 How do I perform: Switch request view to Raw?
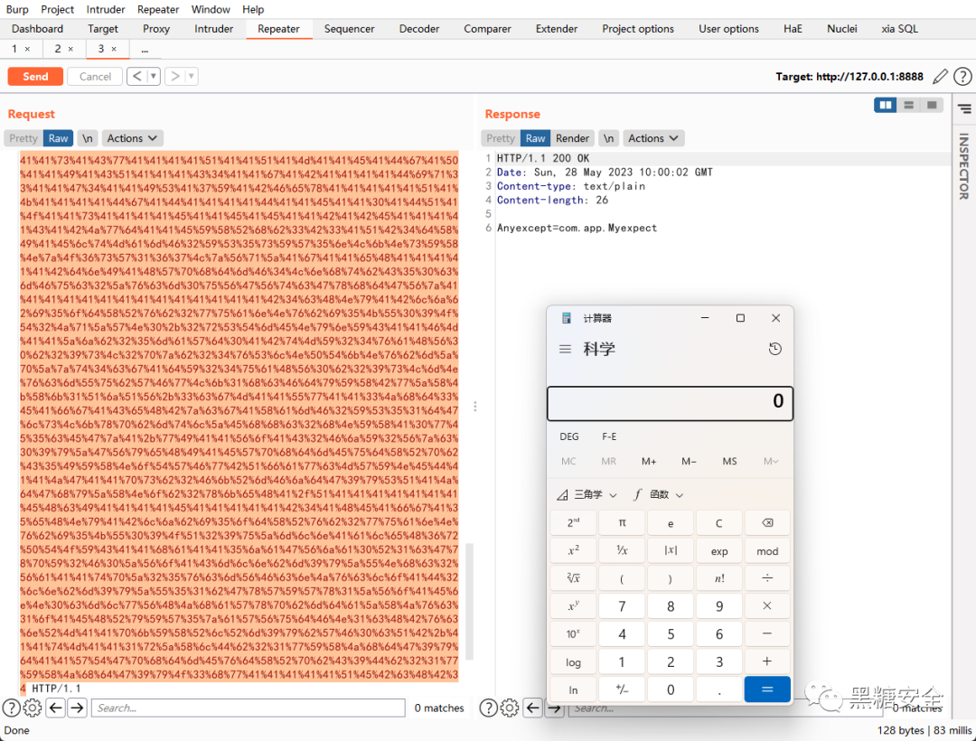pyautogui.click(x=59, y=138)
